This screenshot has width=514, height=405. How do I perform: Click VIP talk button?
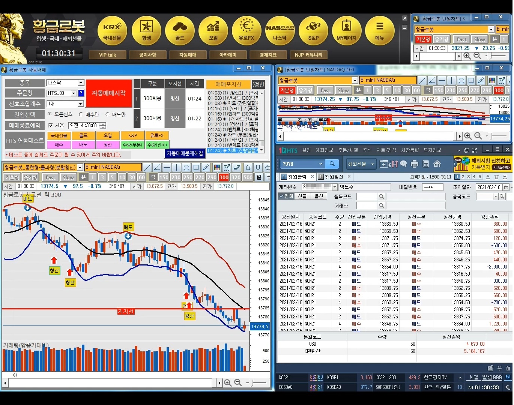tap(108, 55)
